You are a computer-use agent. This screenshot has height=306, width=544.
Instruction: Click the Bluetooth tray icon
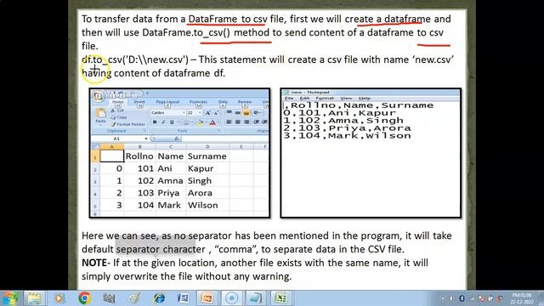(x=462, y=298)
